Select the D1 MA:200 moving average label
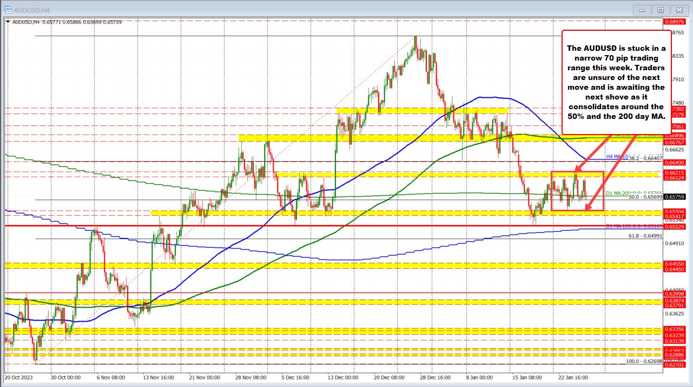The image size is (693, 387). point(617,193)
